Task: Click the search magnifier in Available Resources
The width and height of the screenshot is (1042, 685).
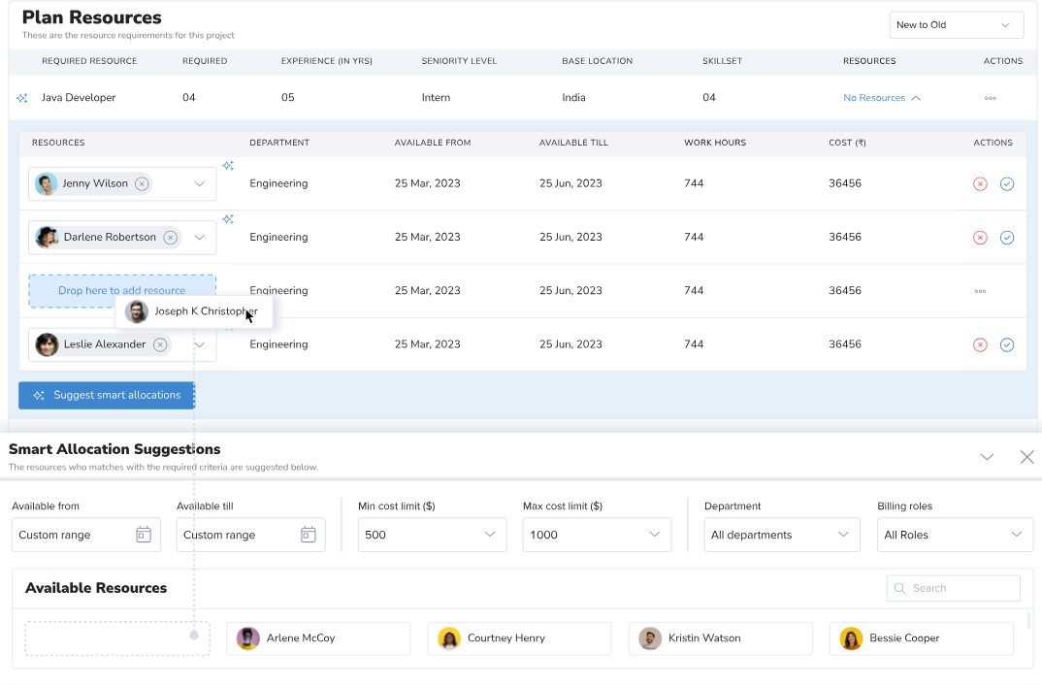Action: click(x=900, y=588)
